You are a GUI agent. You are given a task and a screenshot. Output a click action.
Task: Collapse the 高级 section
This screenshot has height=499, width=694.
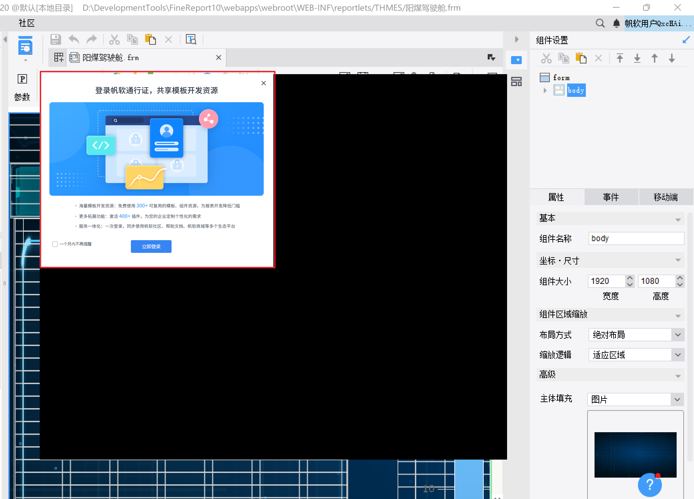[x=678, y=376]
